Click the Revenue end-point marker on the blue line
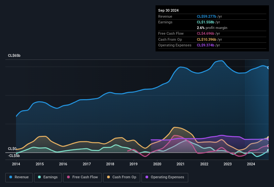This screenshot has height=187, width=274. pyautogui.click(x=268, y=68)
